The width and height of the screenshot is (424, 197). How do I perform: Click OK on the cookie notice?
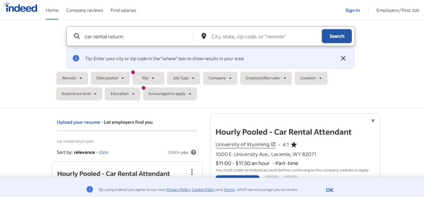pos(330,190)
